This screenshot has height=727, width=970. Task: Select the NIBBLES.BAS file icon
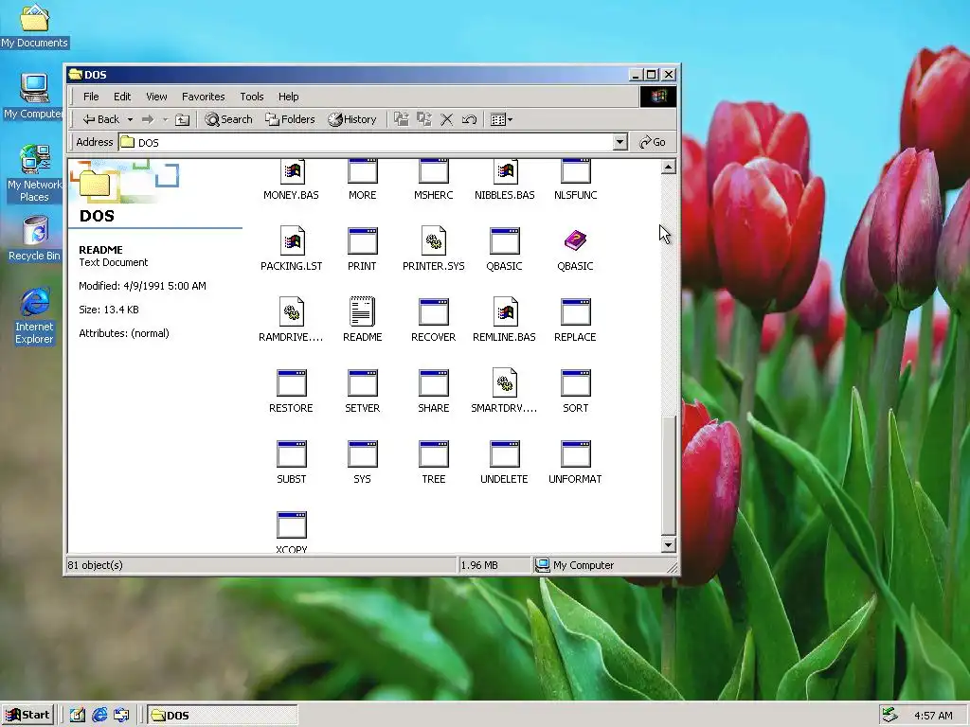tap(505, 172)
